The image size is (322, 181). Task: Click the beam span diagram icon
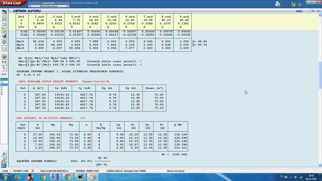click(x=4, y=62)
